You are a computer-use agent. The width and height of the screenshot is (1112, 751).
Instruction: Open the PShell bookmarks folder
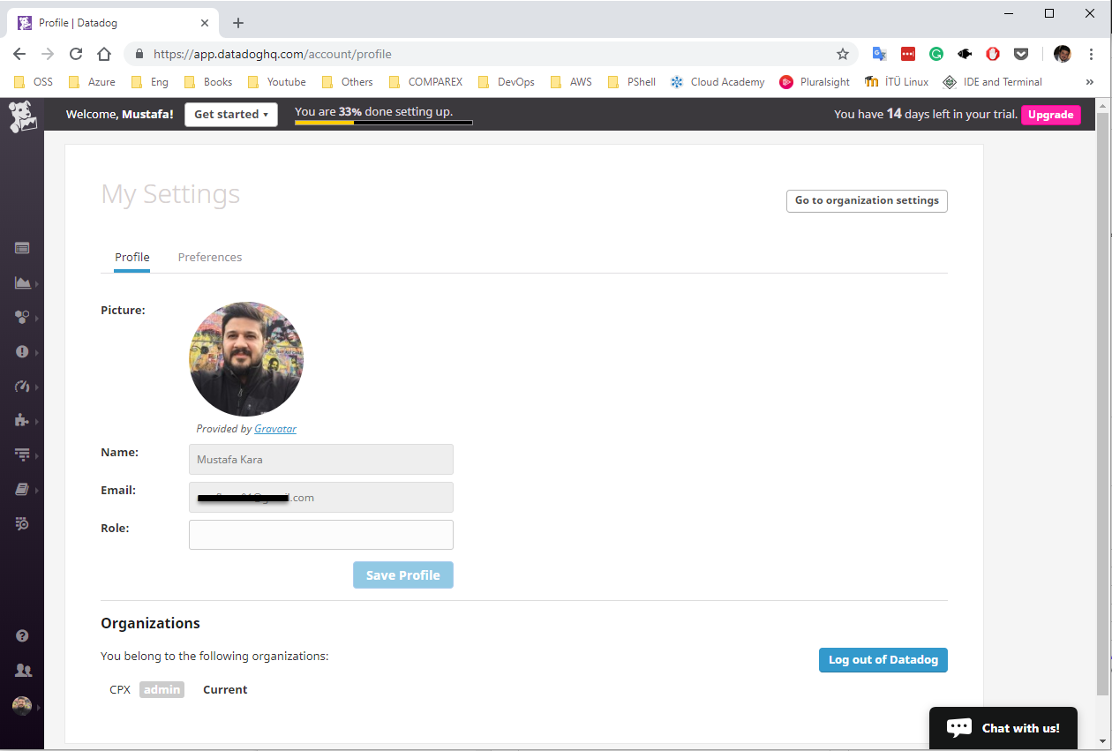pos(631,82)
